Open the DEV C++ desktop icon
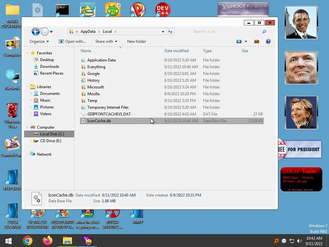 tap(163, 10)
